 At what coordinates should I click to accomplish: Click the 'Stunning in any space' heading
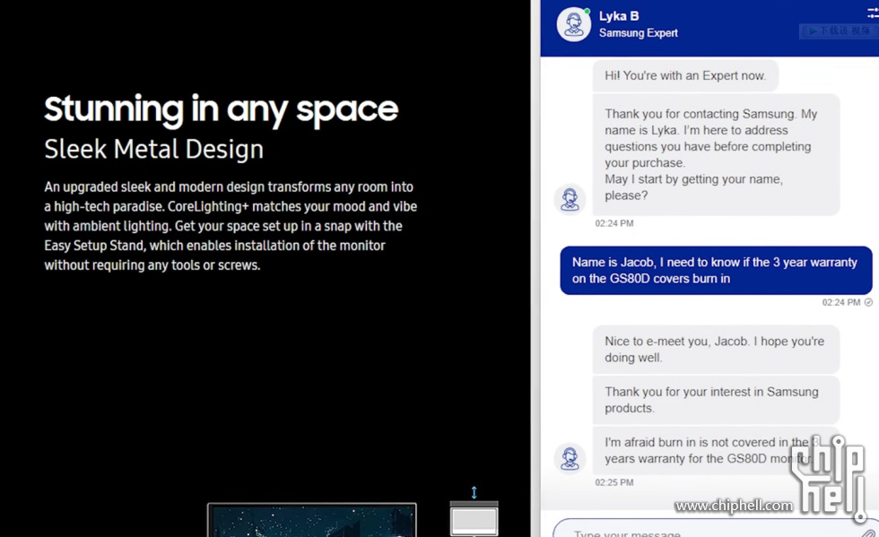(222, 110)
